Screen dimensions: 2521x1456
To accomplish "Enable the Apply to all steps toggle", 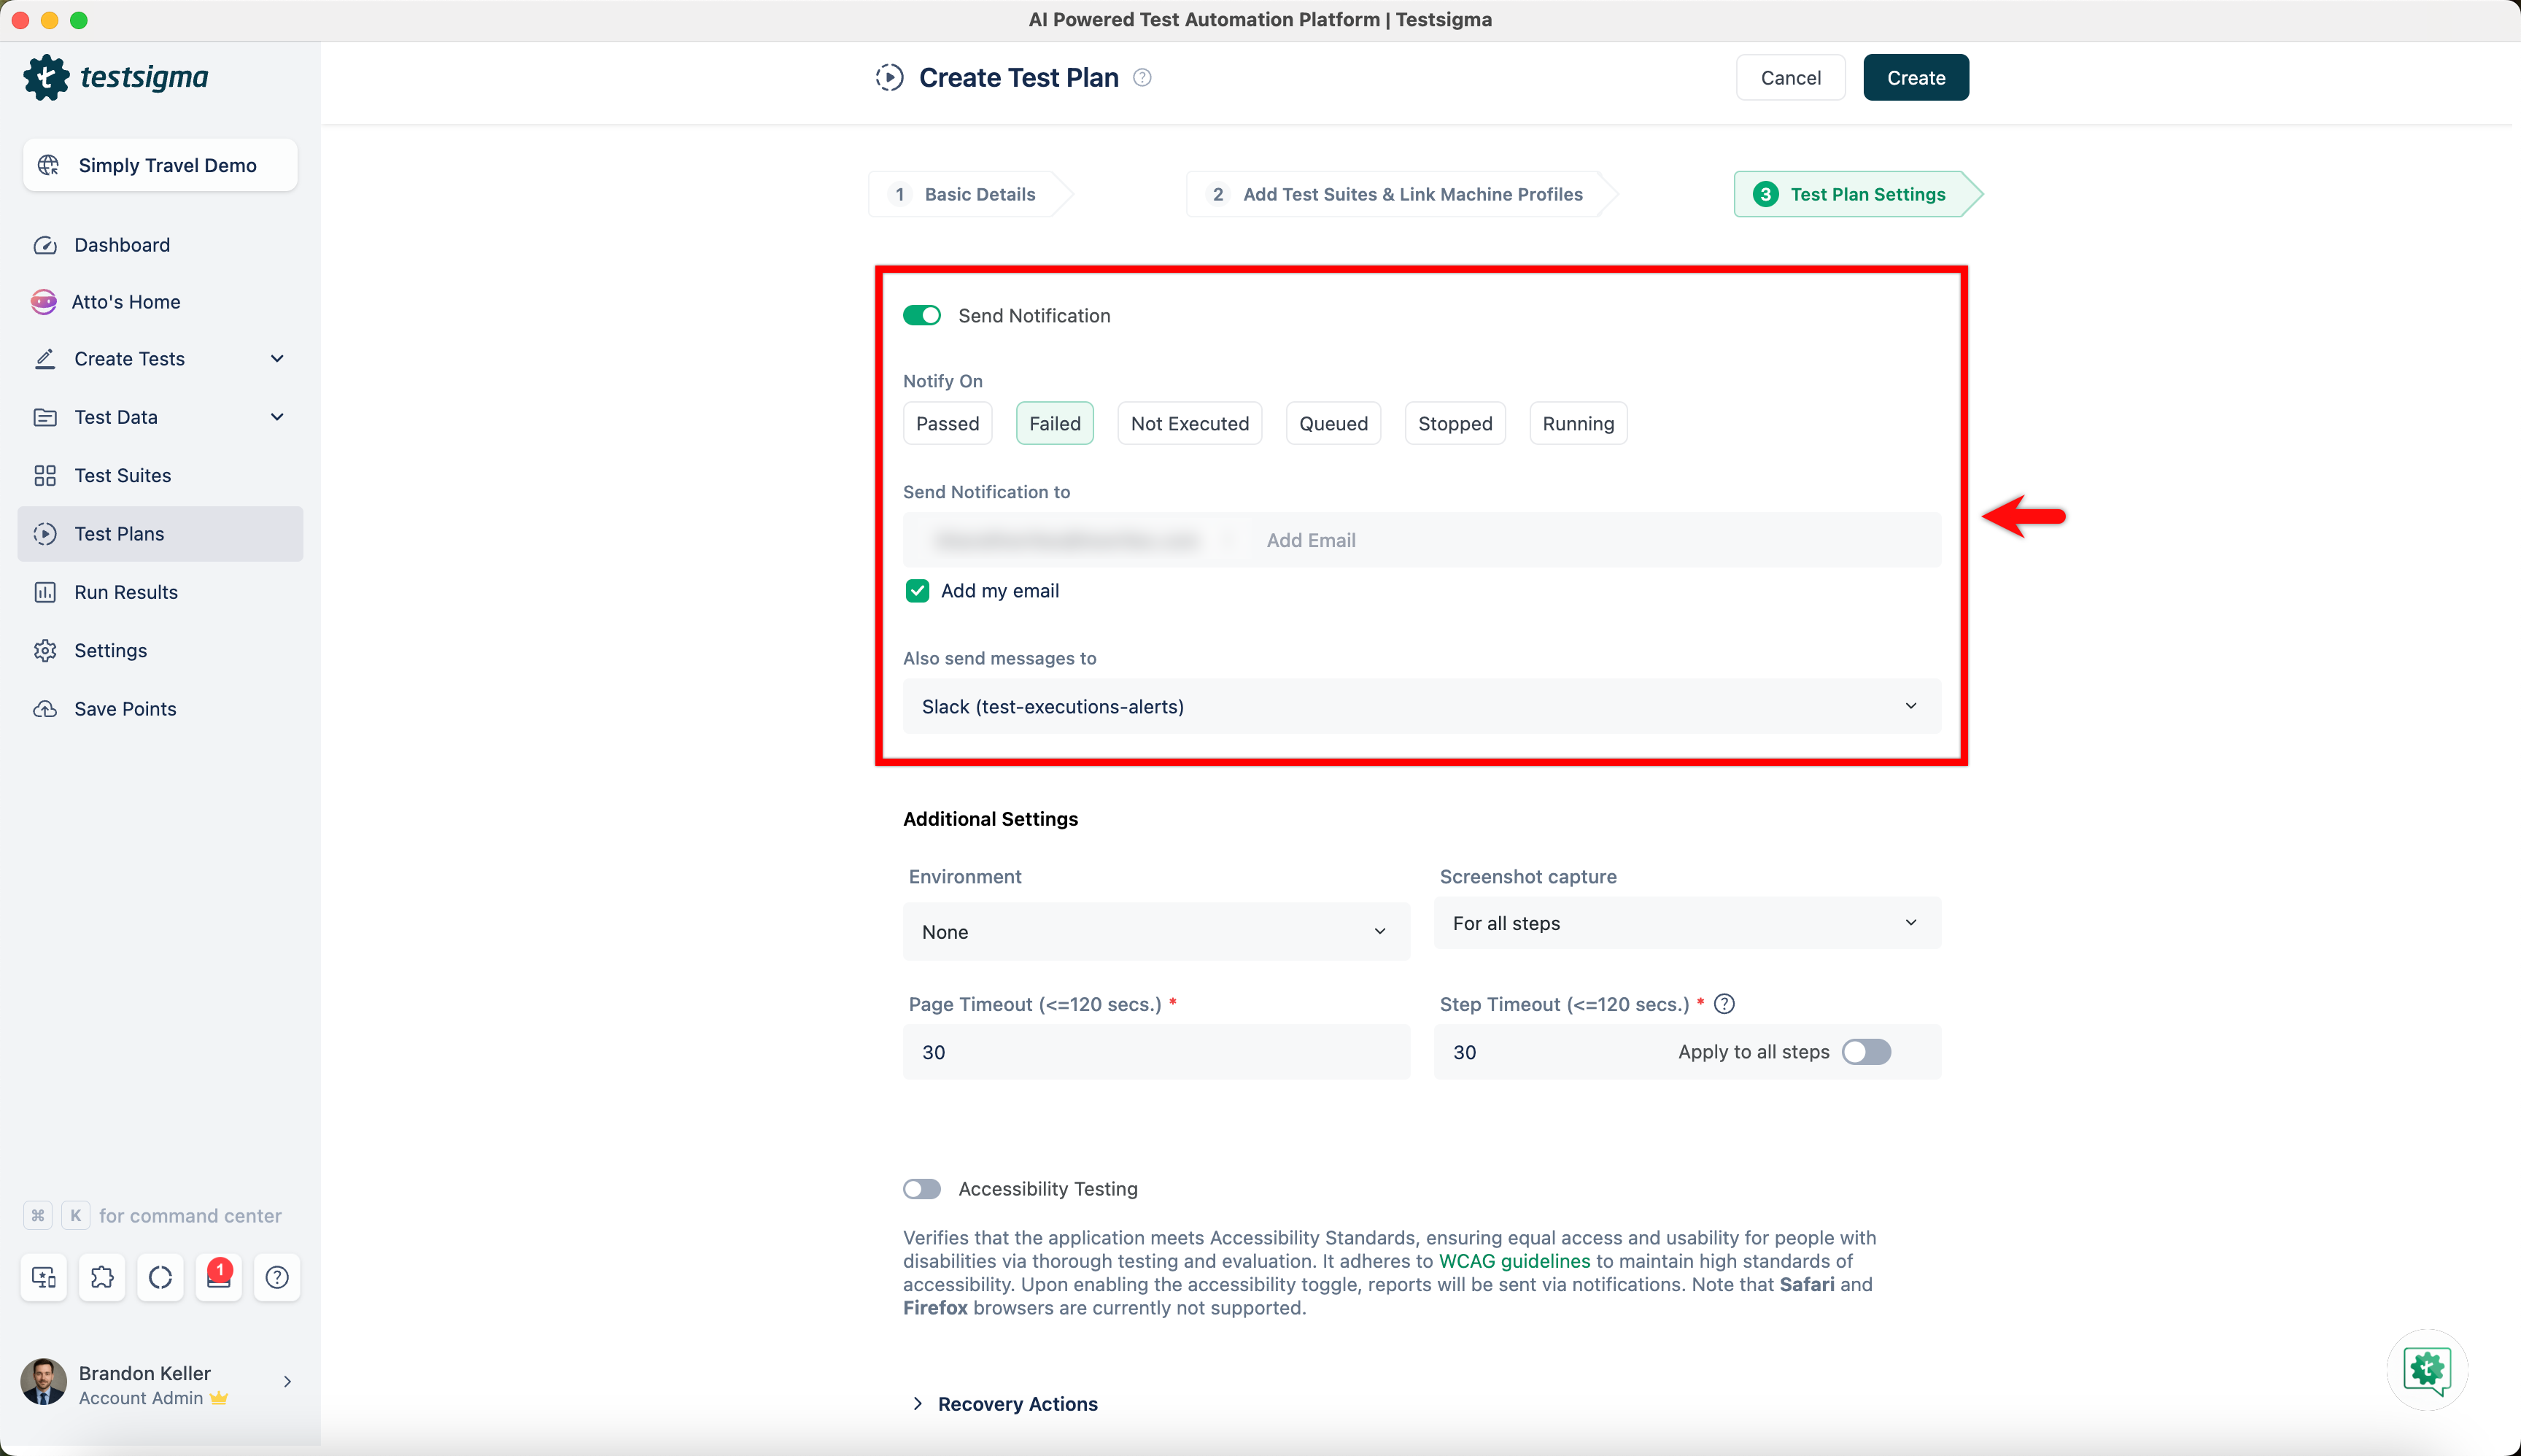I will [1866, 1052].
